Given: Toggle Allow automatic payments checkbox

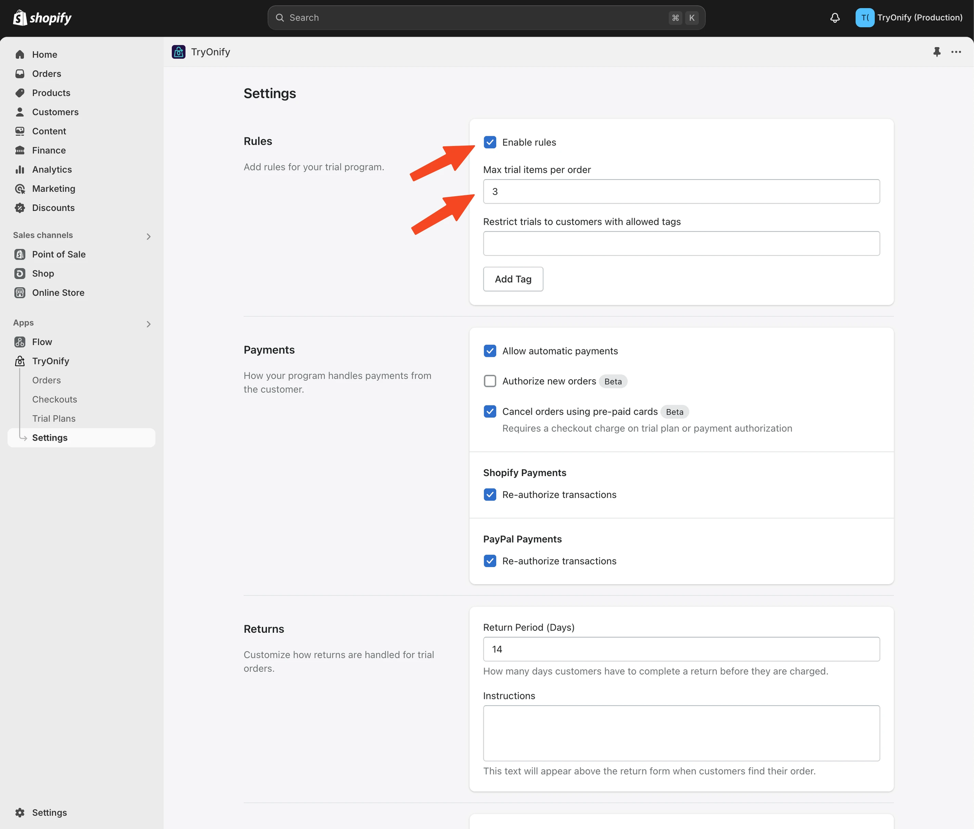Looking at the screenshot, I should coord(490,351).
